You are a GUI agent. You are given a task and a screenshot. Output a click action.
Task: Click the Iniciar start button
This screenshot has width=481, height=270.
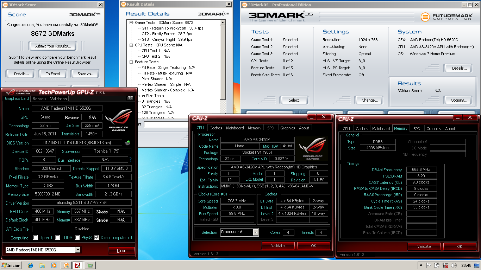pyautogui.click(x=11, y=265)
